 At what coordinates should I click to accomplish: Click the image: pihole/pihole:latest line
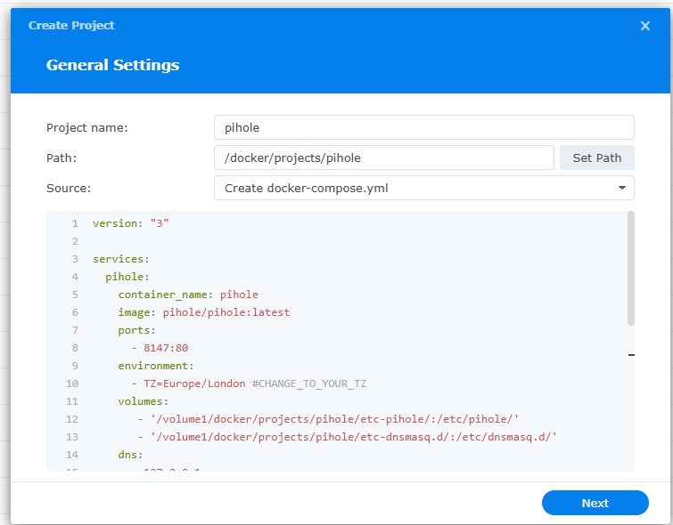click(x=203, y=312)
